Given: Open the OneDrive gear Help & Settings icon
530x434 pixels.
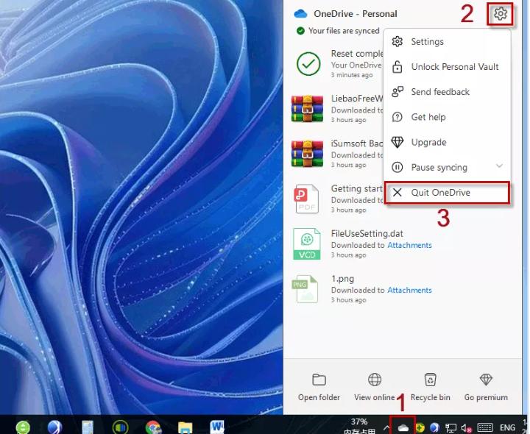Looking at the screenshot, I should click(x=501, y=13).
